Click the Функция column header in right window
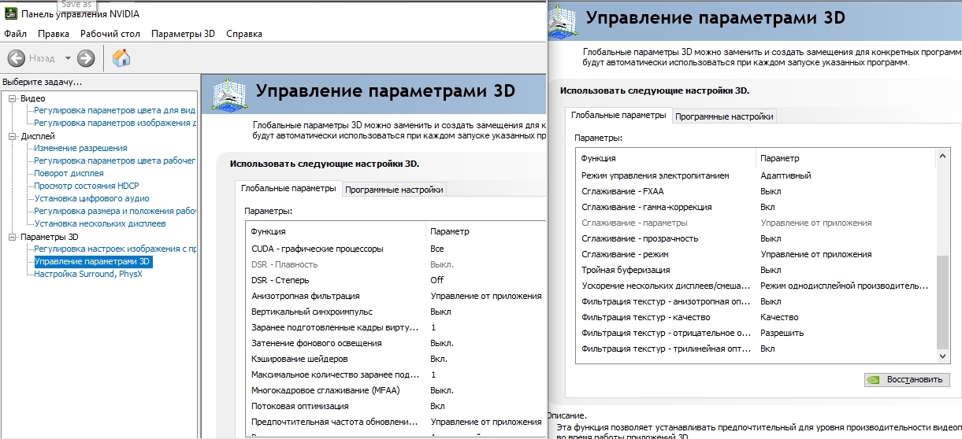 [x=666, y=158]
